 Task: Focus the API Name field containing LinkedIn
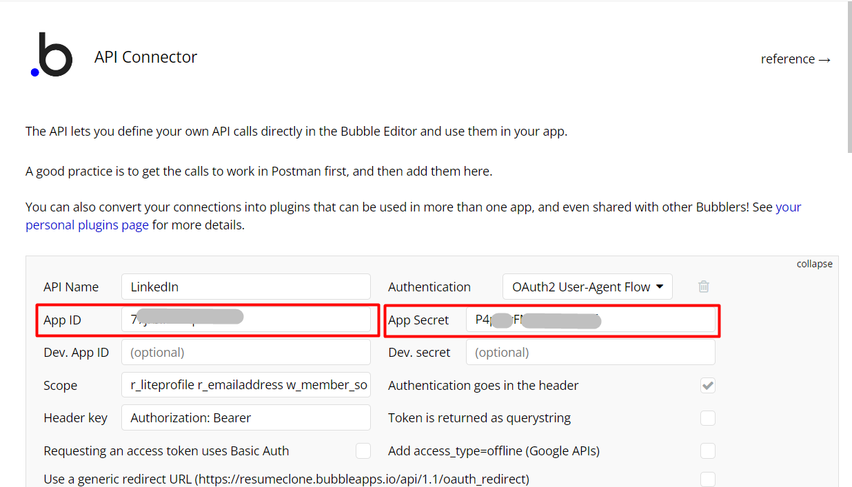[x=246, y=287]
